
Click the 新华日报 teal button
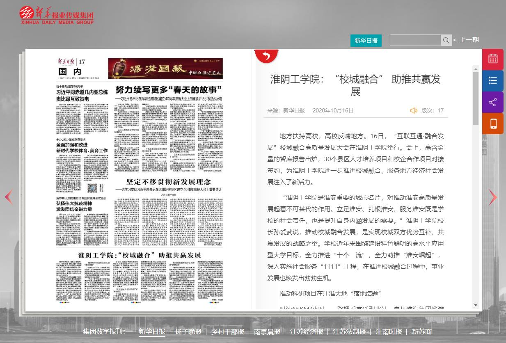click(366, 41)
